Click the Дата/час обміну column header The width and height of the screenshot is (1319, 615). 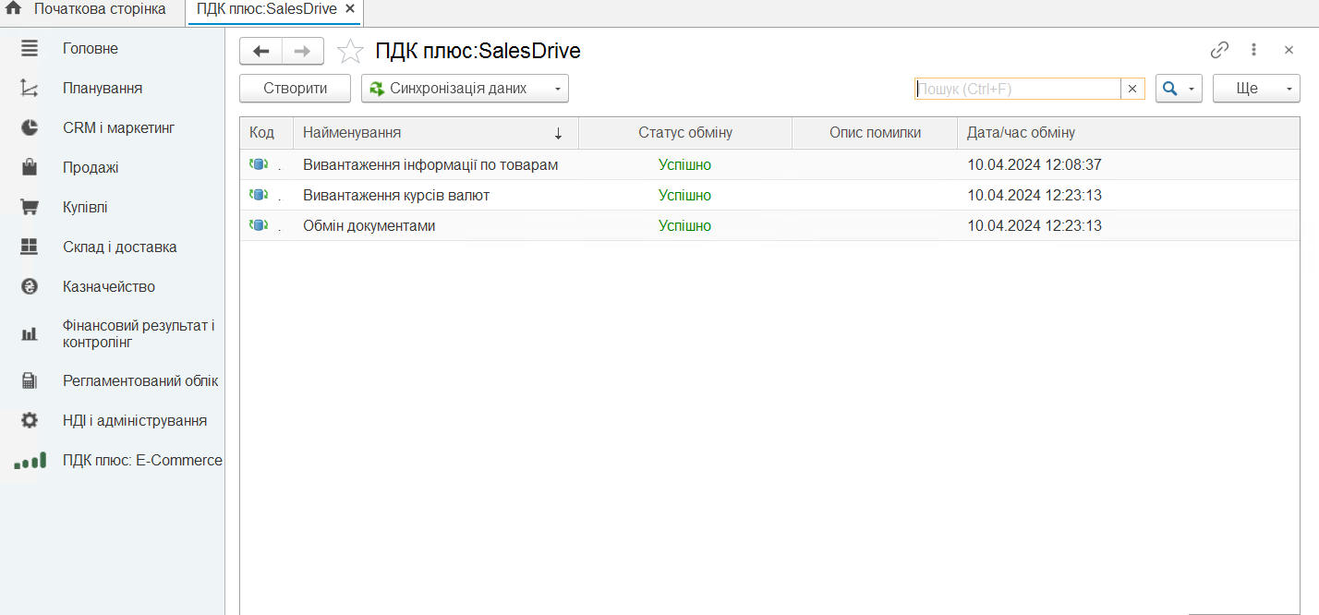1129,133
